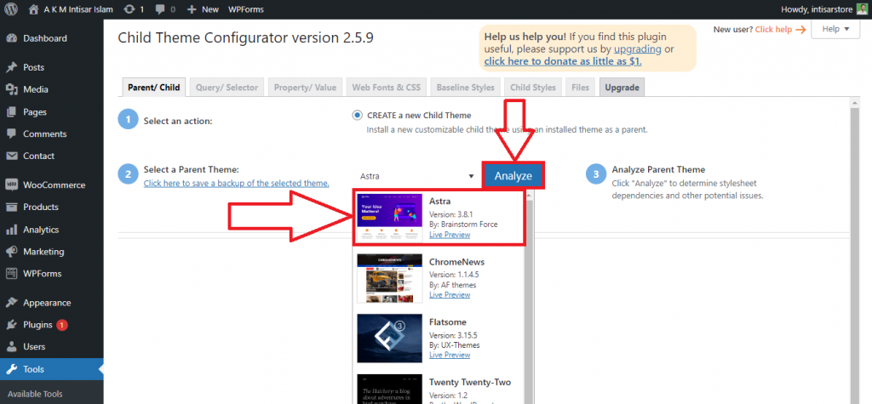Open WPForms in the top admin bar
The height and width of the screenshot is (404, 872).
click(246, 9)
